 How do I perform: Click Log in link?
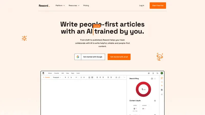pos(142,5)
